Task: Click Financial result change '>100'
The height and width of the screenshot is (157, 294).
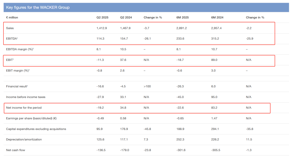Action: 147,86
